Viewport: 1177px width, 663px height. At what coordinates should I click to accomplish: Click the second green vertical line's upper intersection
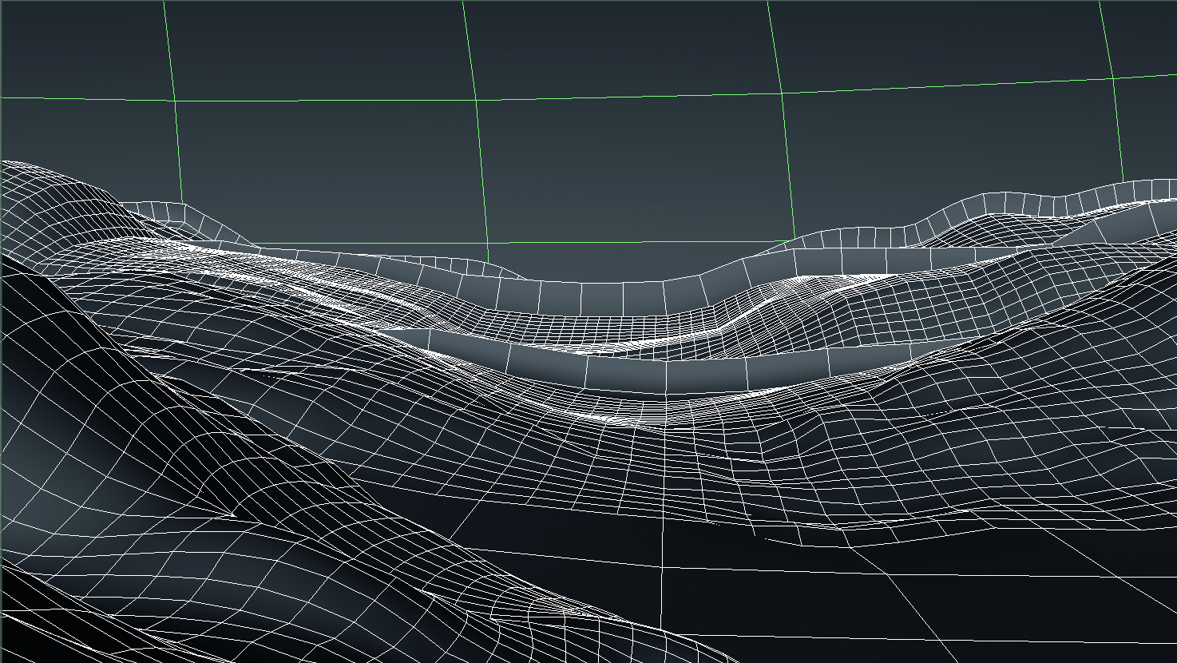point(477,100)
